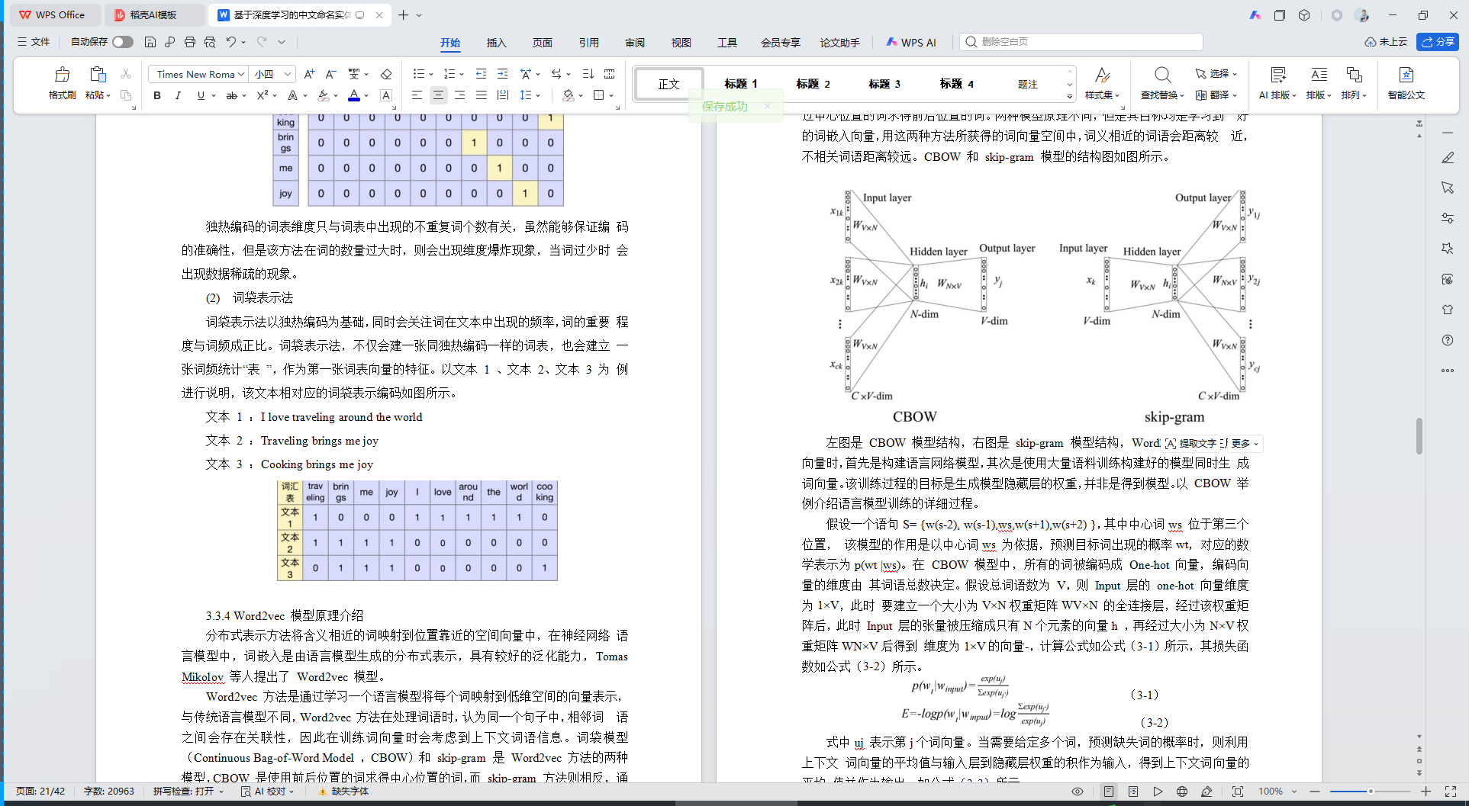This screenshot has height=806, width=1469.
Task: Open the 翻译 translate dropdown
Action: pyautogui.click(x=1216, y=95)
